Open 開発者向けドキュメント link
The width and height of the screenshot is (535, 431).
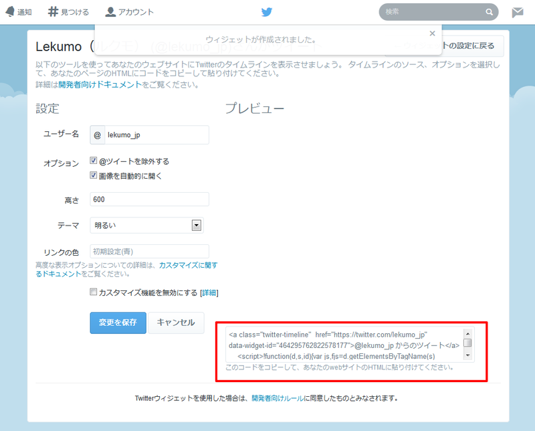100,84
